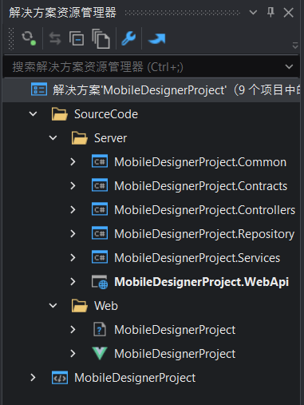Viewport: 304px width, 405px height.
Task: Select MobileDesignerProject.Services in the tree
Action: pos(197,258)
